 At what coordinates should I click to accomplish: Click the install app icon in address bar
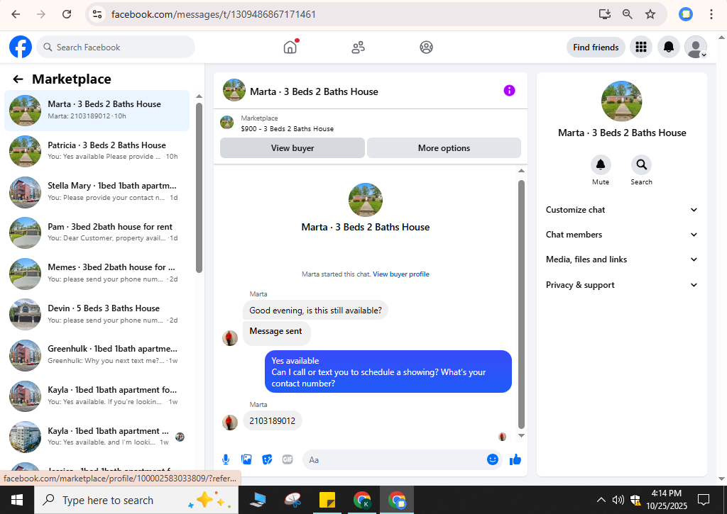click(605, 14)
